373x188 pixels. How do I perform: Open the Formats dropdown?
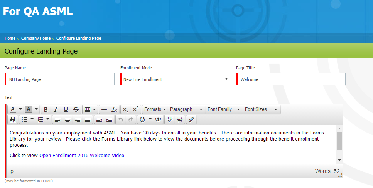tap(155, 109)
